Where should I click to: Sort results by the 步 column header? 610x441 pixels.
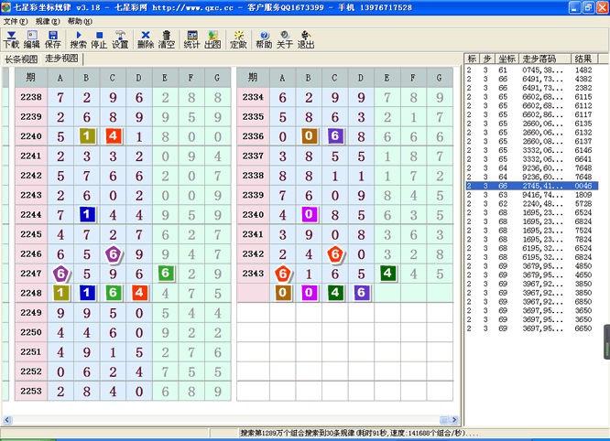coord(487,59)
